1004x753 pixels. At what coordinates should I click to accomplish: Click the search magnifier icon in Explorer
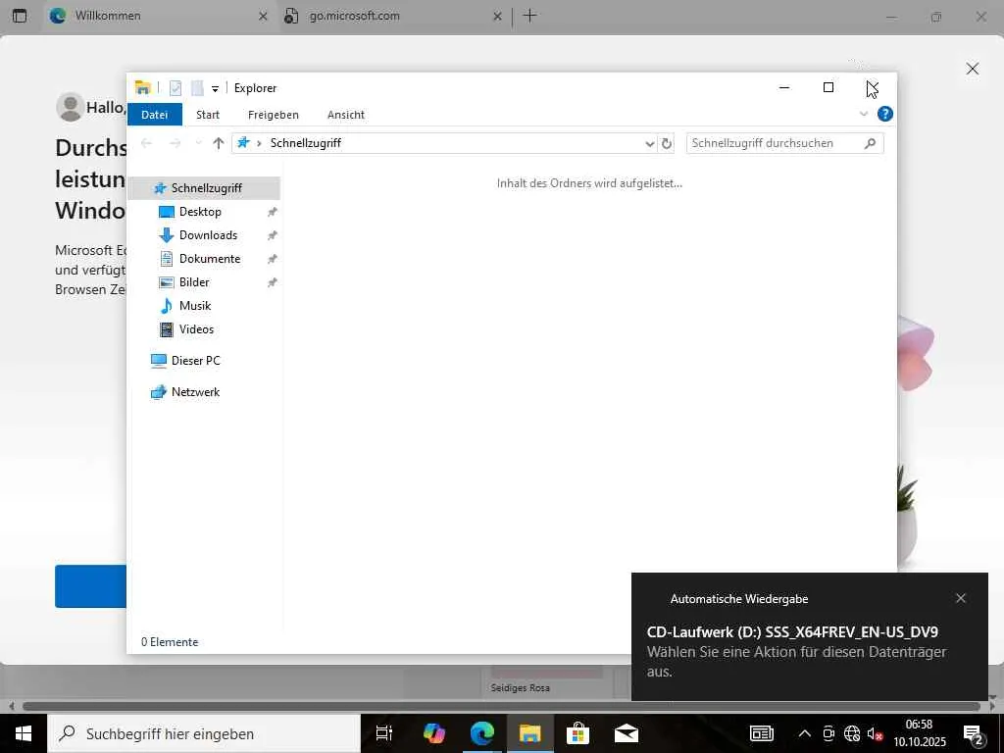tap(870, 143)
